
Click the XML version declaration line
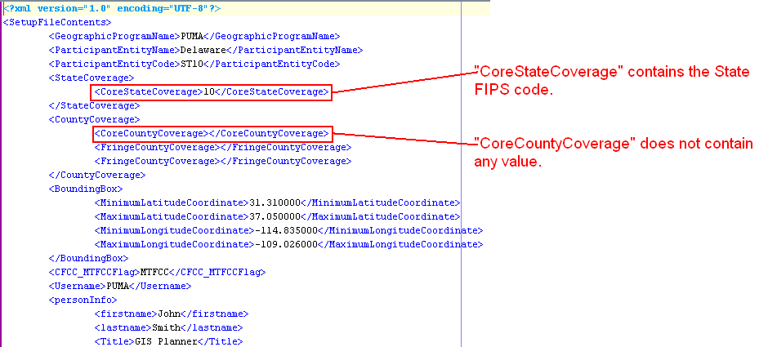[112, 9]
